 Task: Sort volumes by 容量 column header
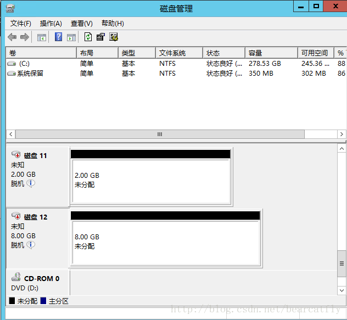pos(255,53)
